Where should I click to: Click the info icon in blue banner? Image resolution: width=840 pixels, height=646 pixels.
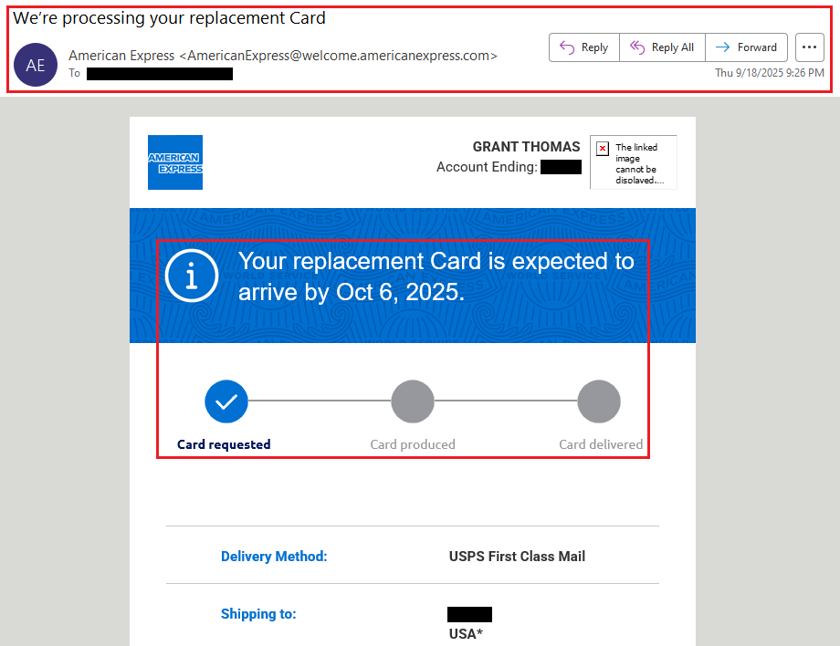click(x=192, y=275)
